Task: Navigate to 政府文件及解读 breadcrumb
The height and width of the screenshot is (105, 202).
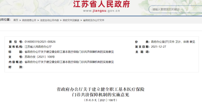Action: [71, 20]
